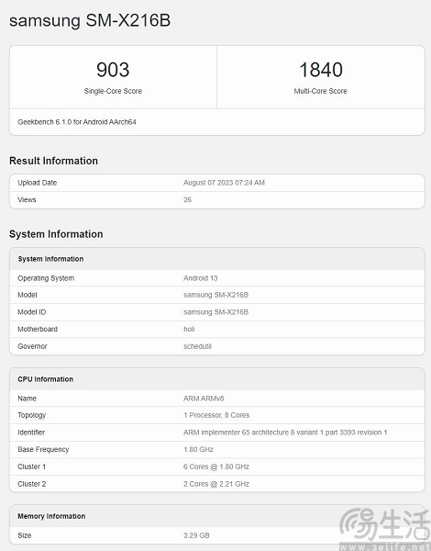Click the Multi-Core Score label
Image resolution: width=431 pixels, height=551 pixels.
(x=320, y=91)
